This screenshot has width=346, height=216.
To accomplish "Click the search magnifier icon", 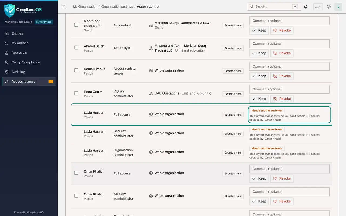I will click(252, 6).
